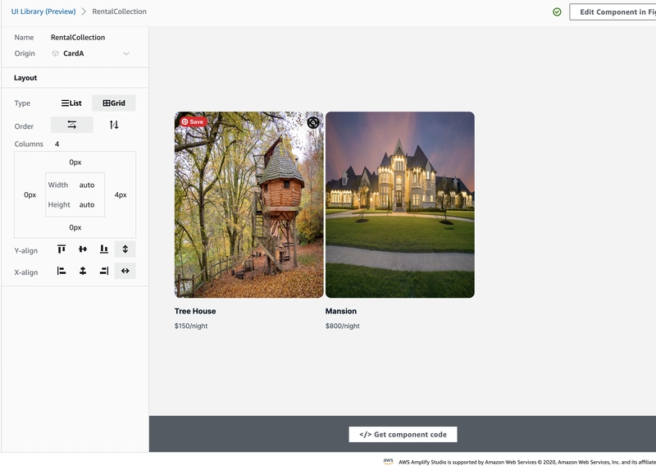Click RentalCollection breadcrumb text
This screenshot has width=656, height=466.
[x=119, y=11]
